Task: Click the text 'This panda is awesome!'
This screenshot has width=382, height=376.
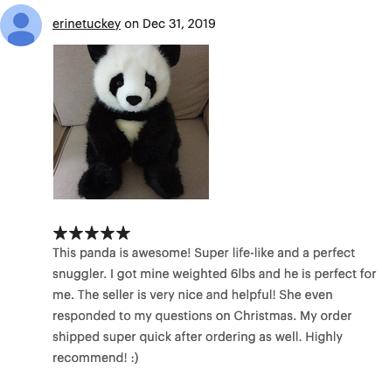Action: click(122, 253)
